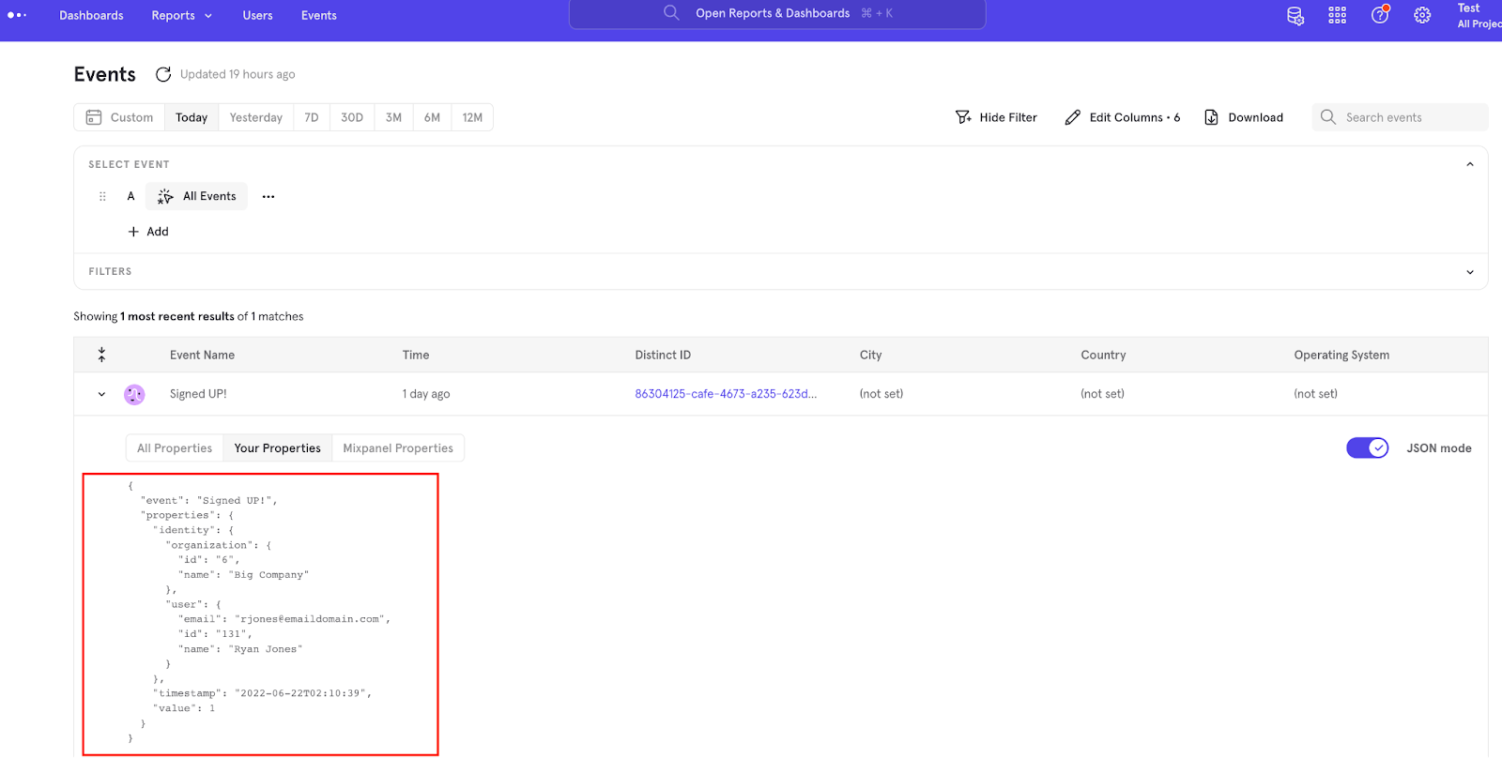The width and height of the screenshot is (1502, 758).
Task: Collapse the Select Event section chevron
Action: pos(1470,164)
